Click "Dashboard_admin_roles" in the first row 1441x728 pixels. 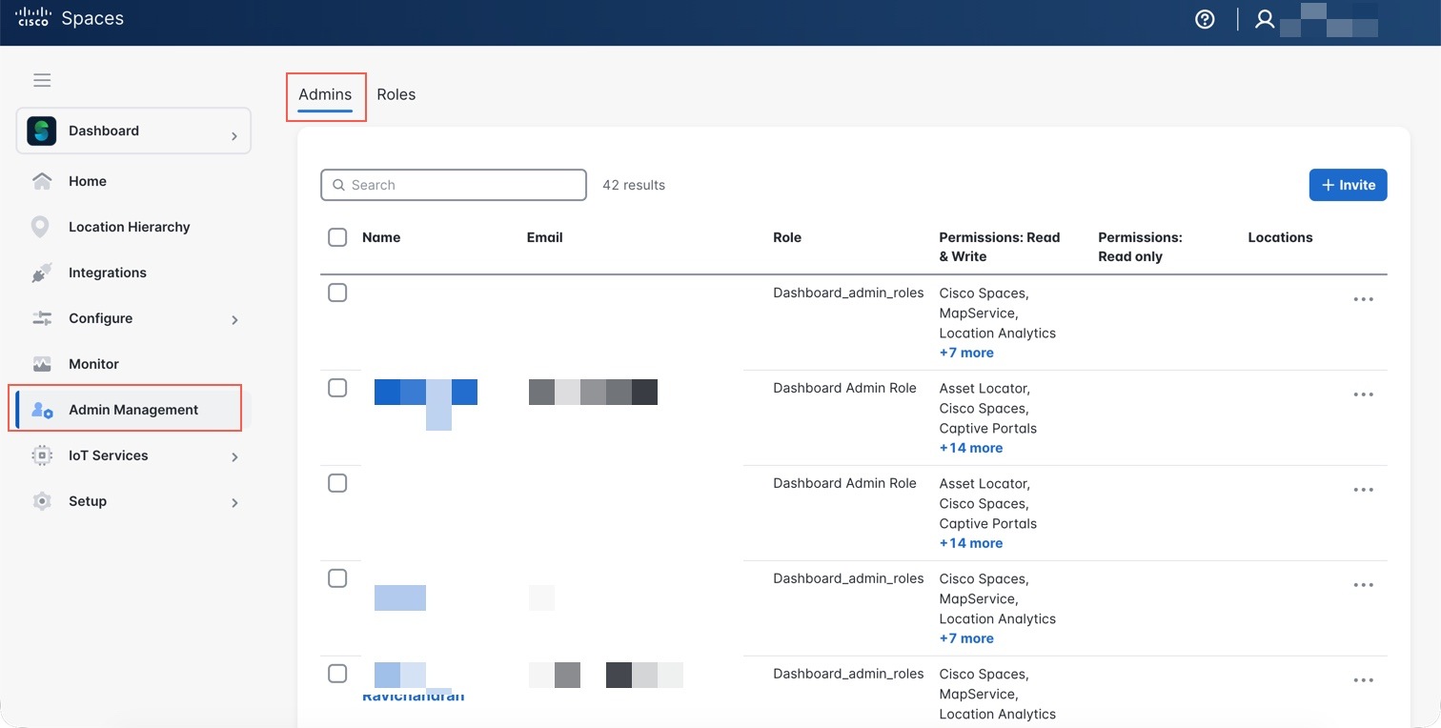(x=848, y=293)
